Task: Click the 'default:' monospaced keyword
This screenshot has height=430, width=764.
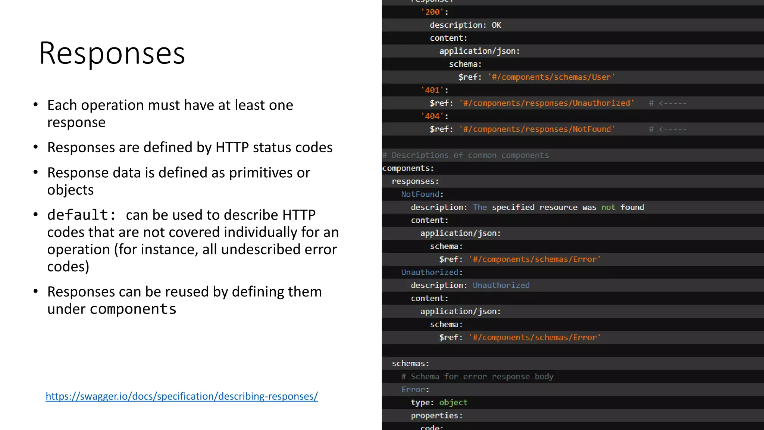Action: point(82,215)
